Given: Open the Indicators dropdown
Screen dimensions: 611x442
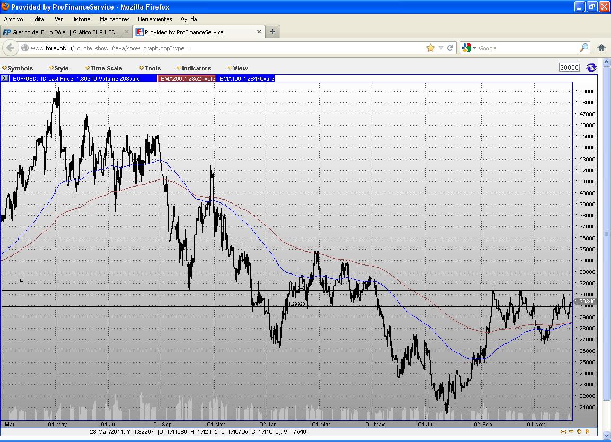Looking at the screenshot, I should (194, 68).
